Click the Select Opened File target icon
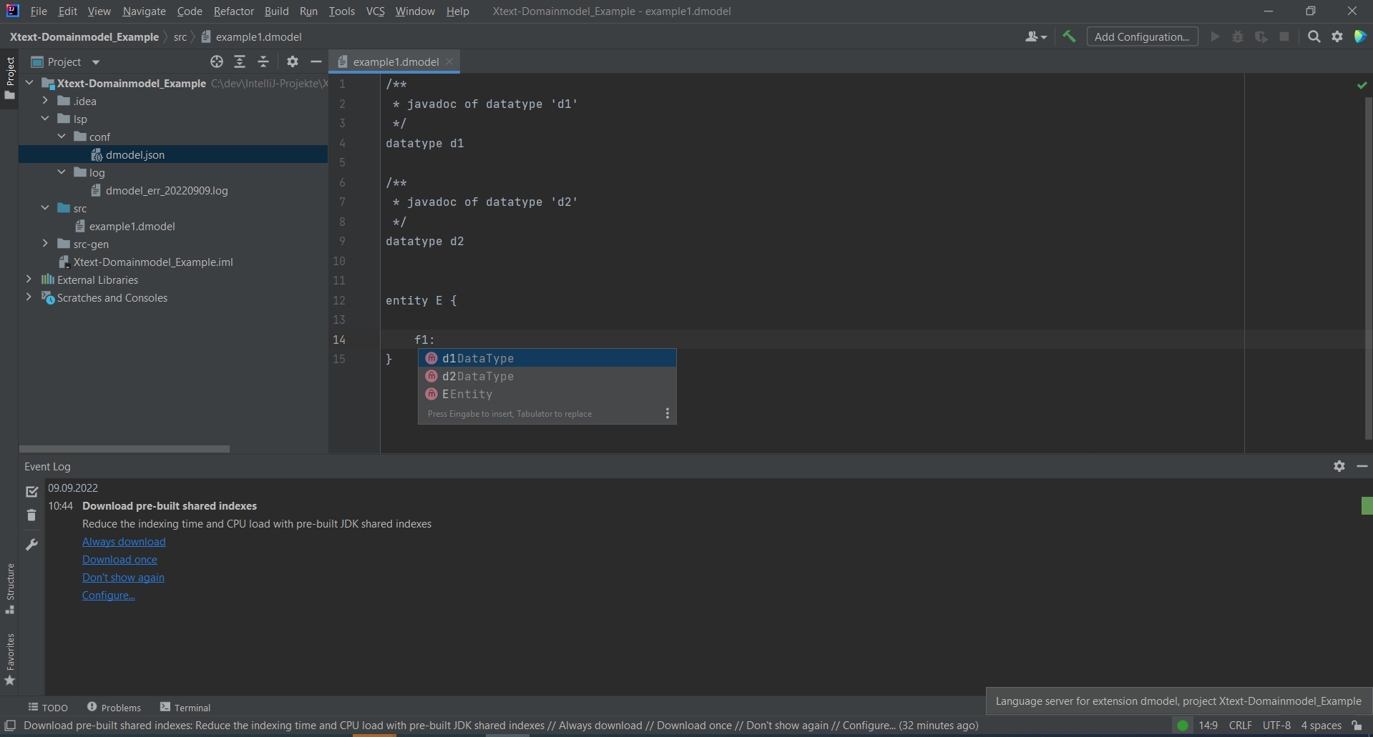1373x737 pixels. click(x=216, y=61)
